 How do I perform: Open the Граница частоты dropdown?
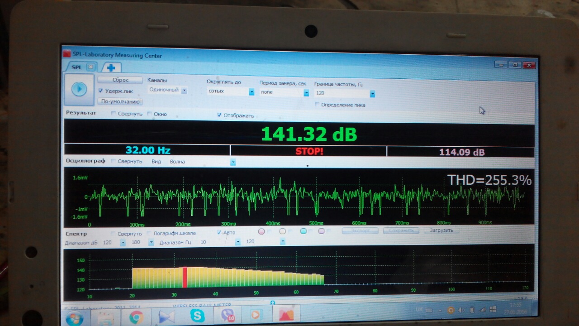tap(372, 94)
